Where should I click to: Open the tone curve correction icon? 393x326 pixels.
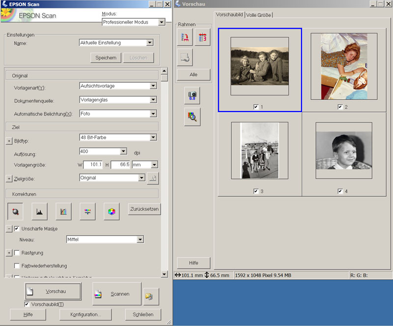pyautogui.click(x=63, y=211)
